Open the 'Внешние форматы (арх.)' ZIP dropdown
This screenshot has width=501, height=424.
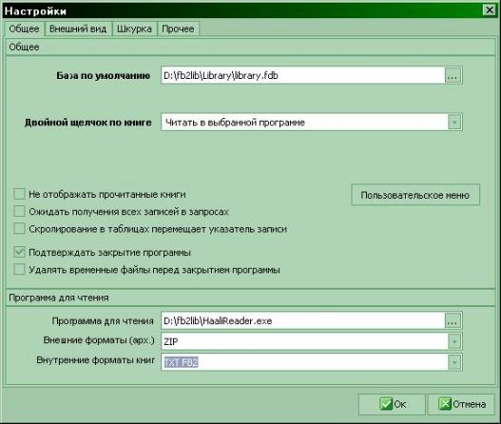click(x=454, y=341)
